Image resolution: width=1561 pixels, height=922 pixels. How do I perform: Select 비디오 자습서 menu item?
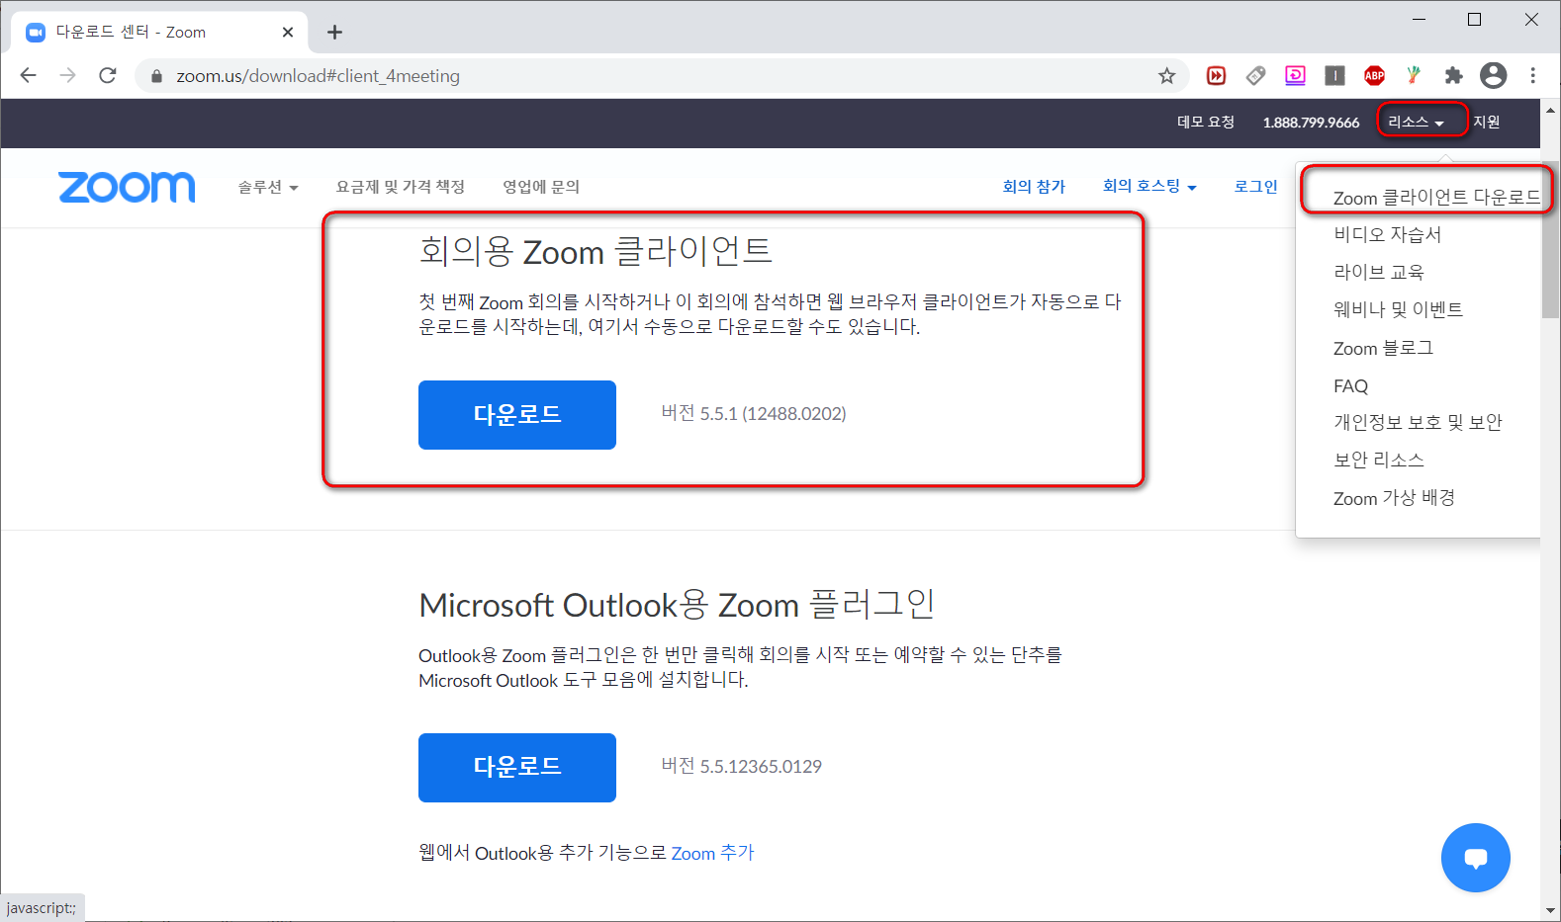(1388, 234)
